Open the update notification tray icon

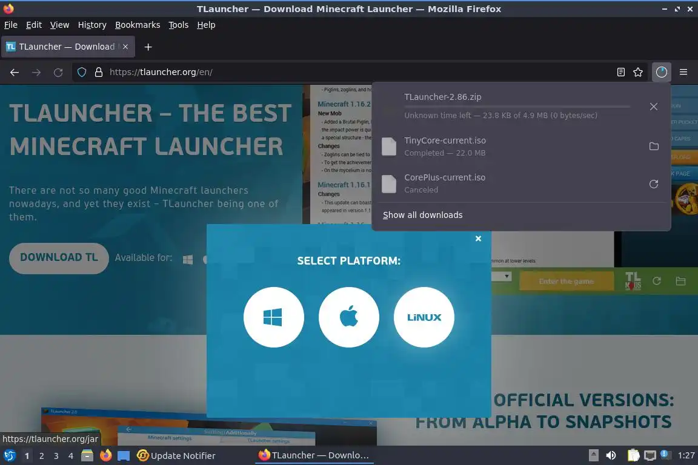pyautogui.click(x=664, y=454)
